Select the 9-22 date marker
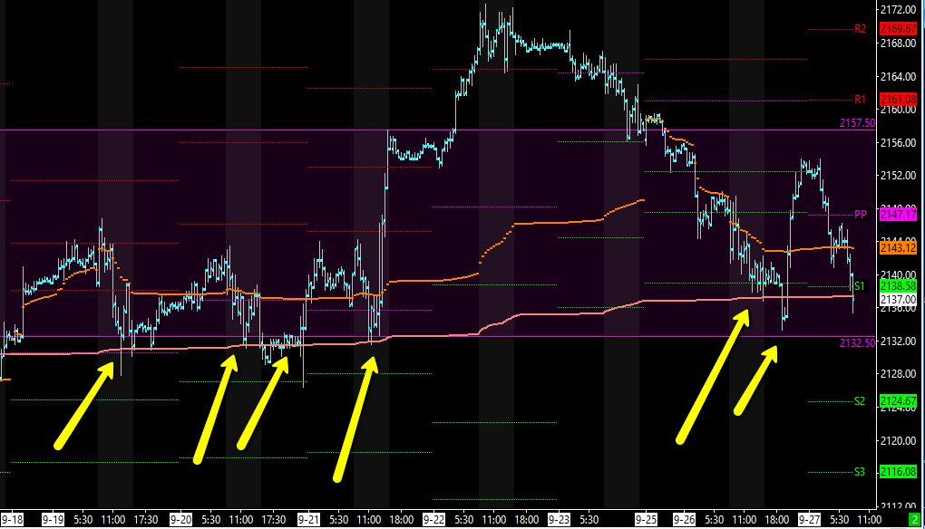This screenshot has width=925, height=529. coord(433,520)
